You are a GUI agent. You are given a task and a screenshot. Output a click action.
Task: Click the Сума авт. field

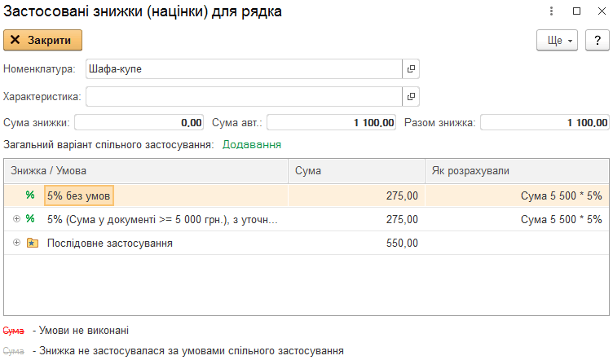(332, 123)
